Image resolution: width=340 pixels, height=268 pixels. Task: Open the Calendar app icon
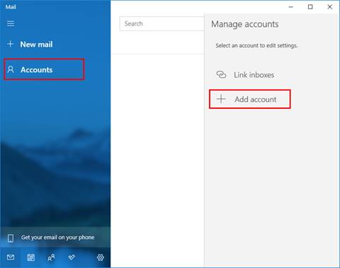(31, 257)
